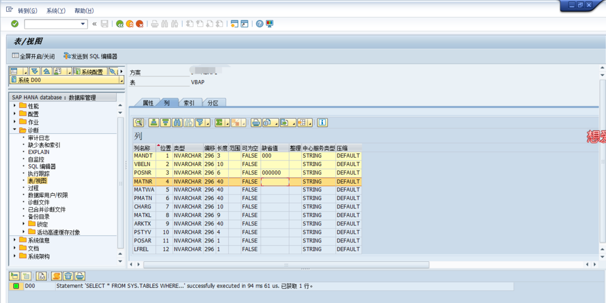Click the red Cancel icon in toolbar
606x303 pixels.
coord(140,24)
